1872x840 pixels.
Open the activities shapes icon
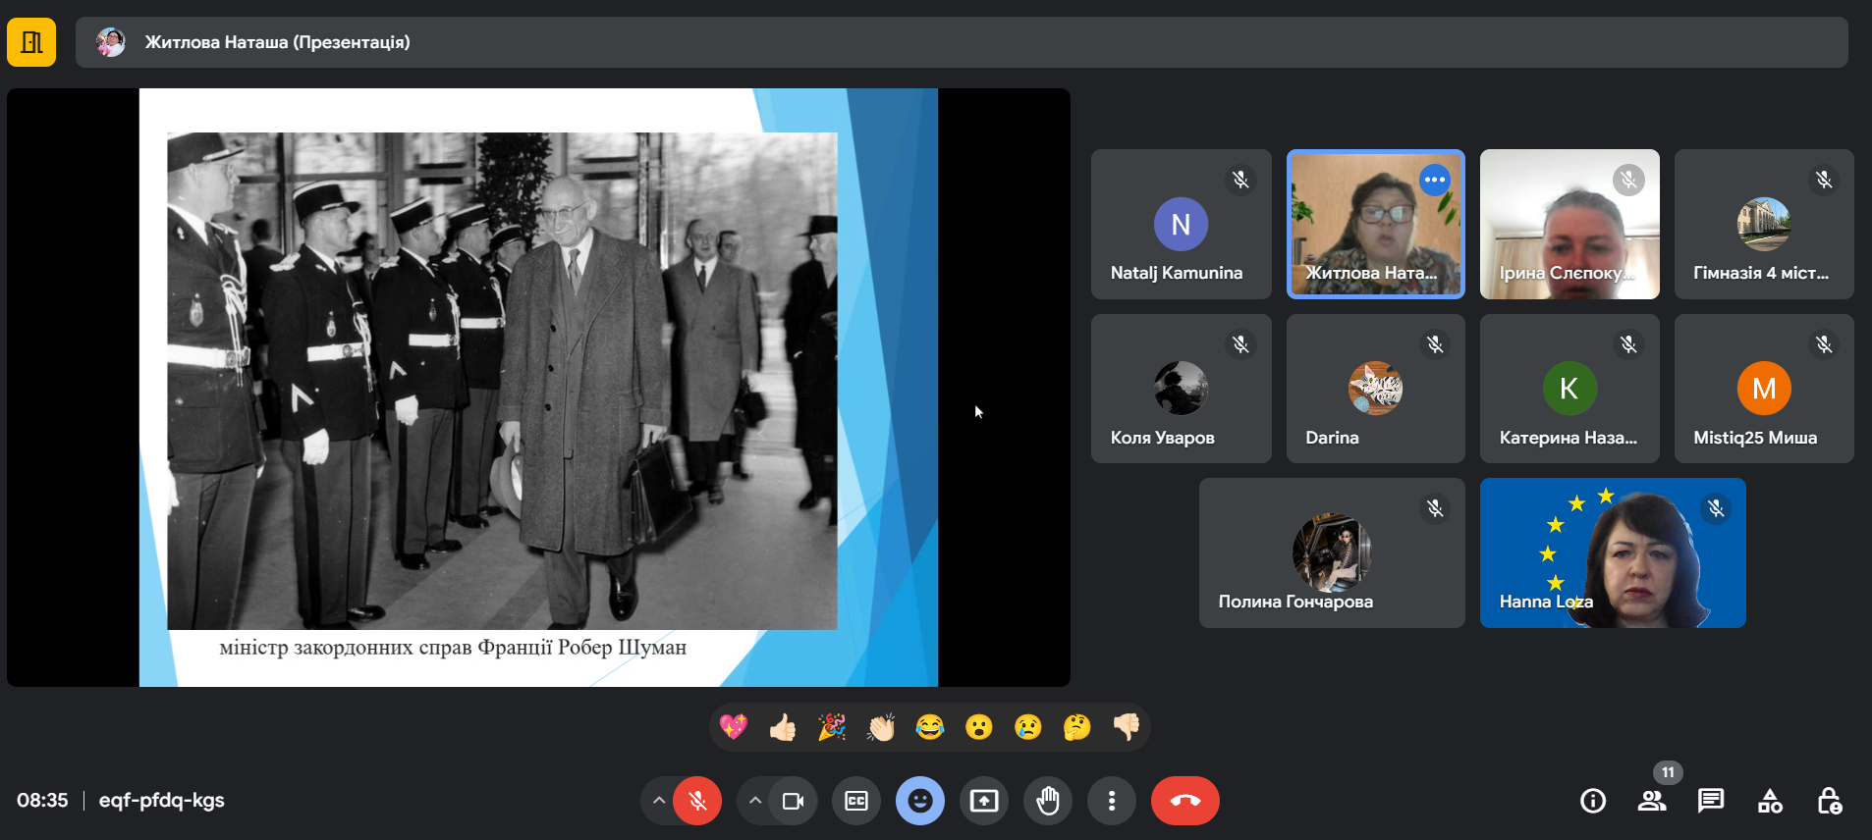click(1770, 801)
